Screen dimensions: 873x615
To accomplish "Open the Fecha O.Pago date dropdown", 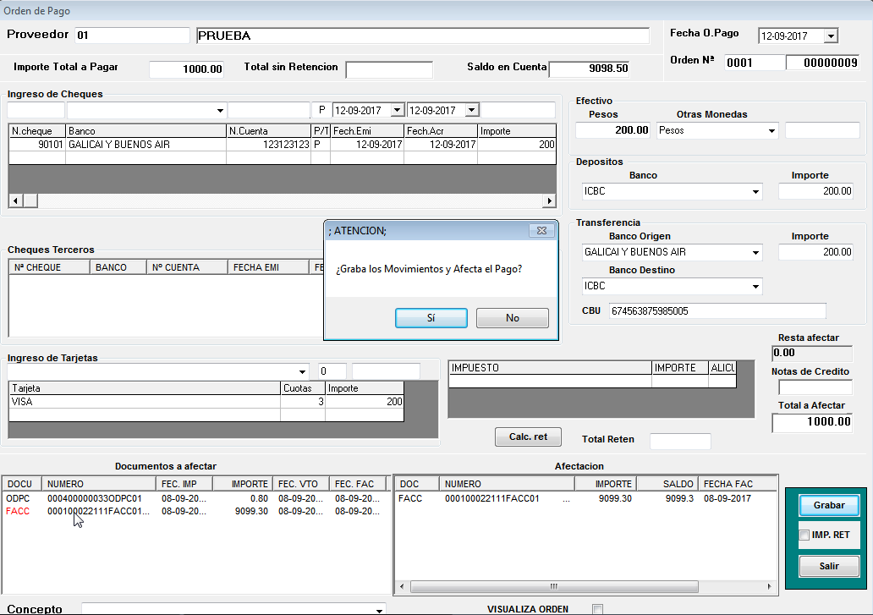I will 831,36.
